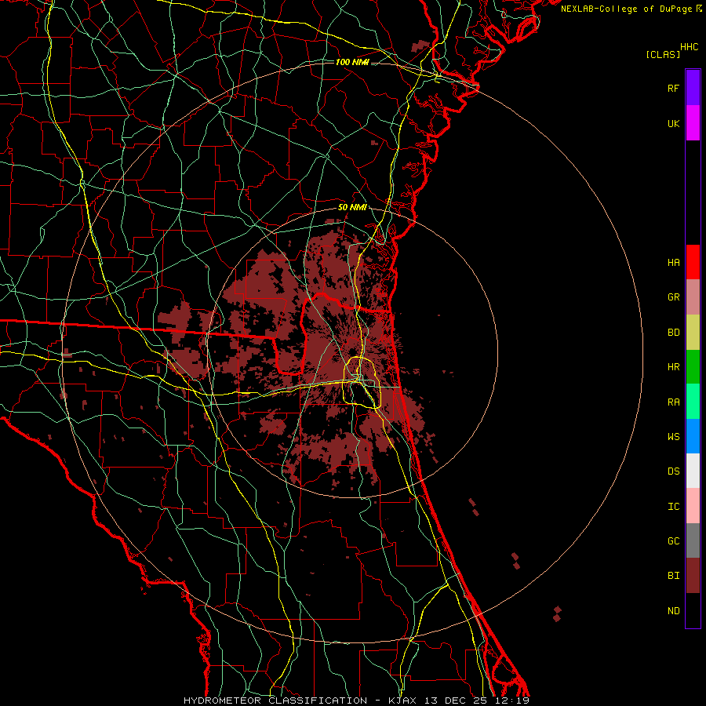Click the 'GC' legend label
This screenshot has height=706, width=706.
point(673,541)
